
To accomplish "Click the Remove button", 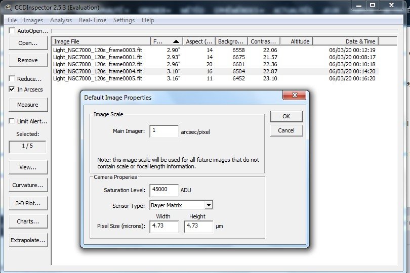I will tap(28, 60).
